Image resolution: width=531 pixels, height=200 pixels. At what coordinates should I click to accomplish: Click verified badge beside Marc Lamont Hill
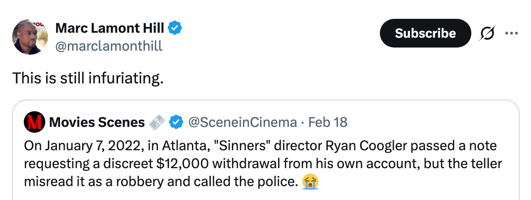click(x=175, y=30)
